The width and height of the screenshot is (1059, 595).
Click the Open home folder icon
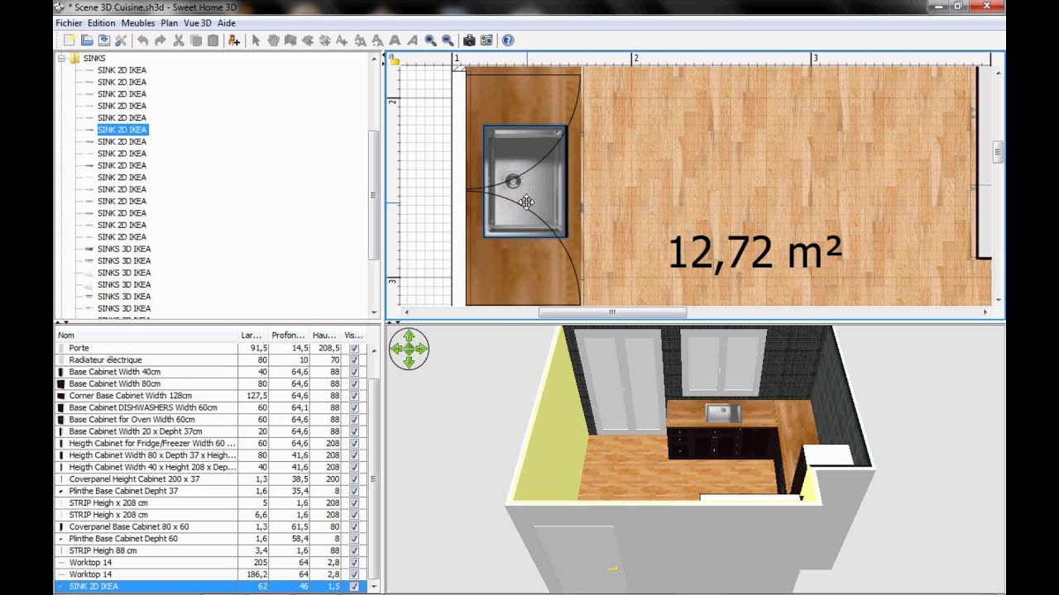point(87,40)
